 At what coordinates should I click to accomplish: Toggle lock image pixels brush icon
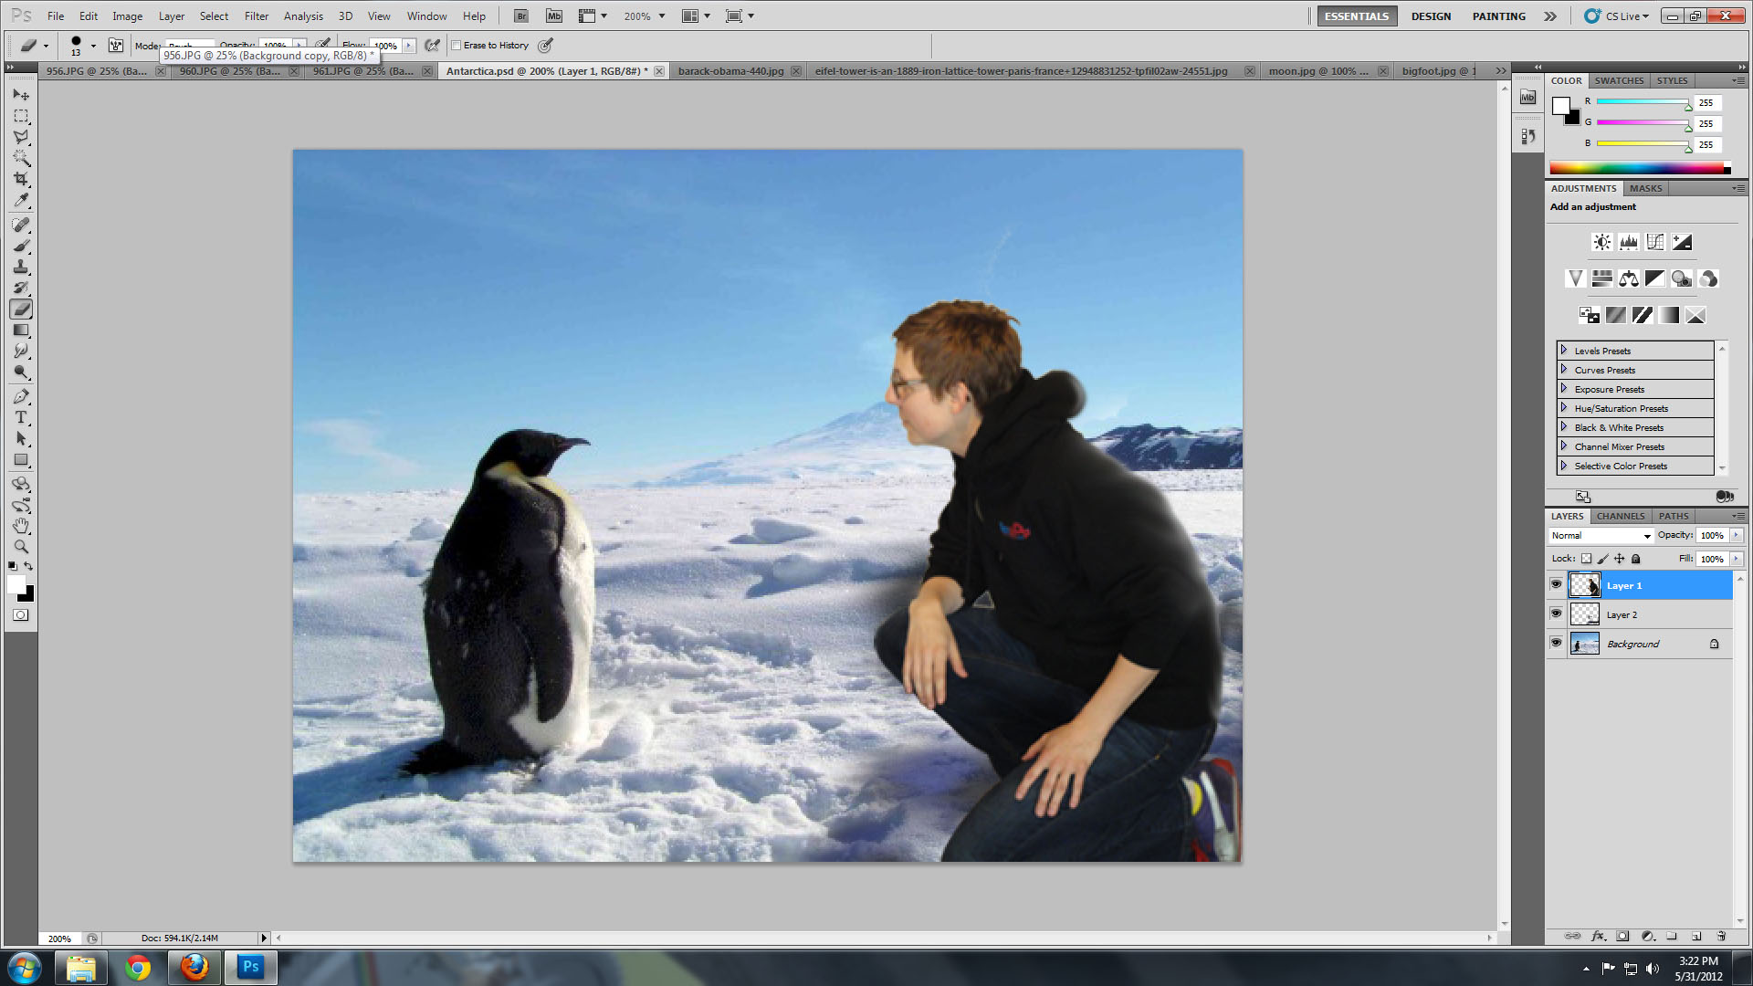click(1602, 559)
